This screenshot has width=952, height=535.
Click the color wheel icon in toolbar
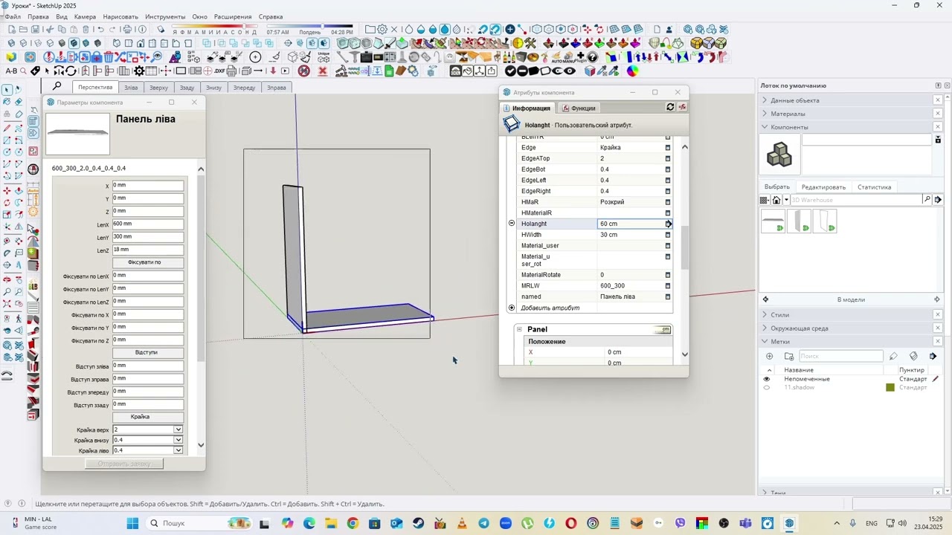632,71
